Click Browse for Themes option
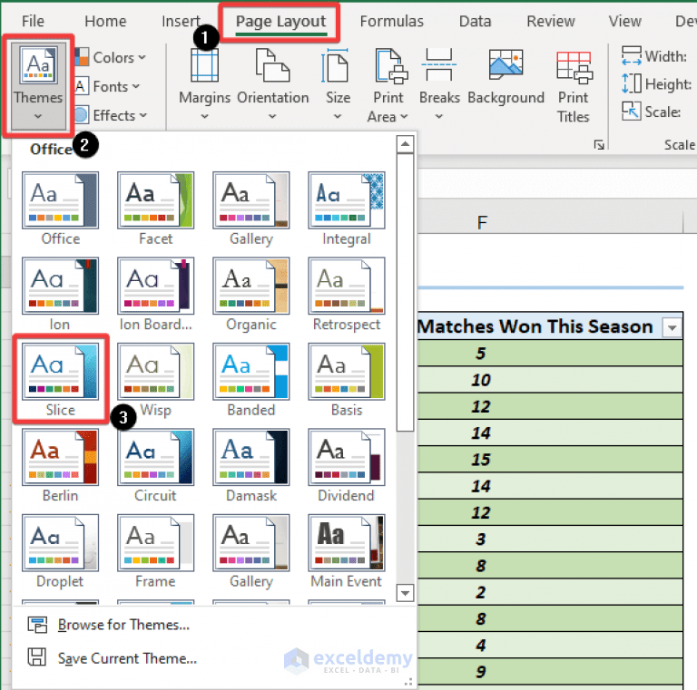This screenshot has height=690, width=697. coord(109,625)
